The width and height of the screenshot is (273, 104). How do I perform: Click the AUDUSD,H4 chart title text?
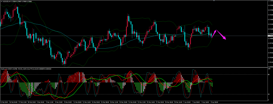pyautogui.click(x=6, y=1)
